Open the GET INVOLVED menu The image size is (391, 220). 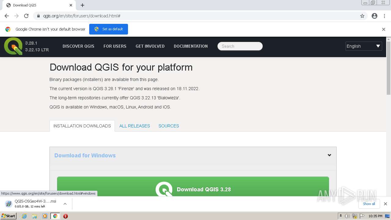coord(150,46)
